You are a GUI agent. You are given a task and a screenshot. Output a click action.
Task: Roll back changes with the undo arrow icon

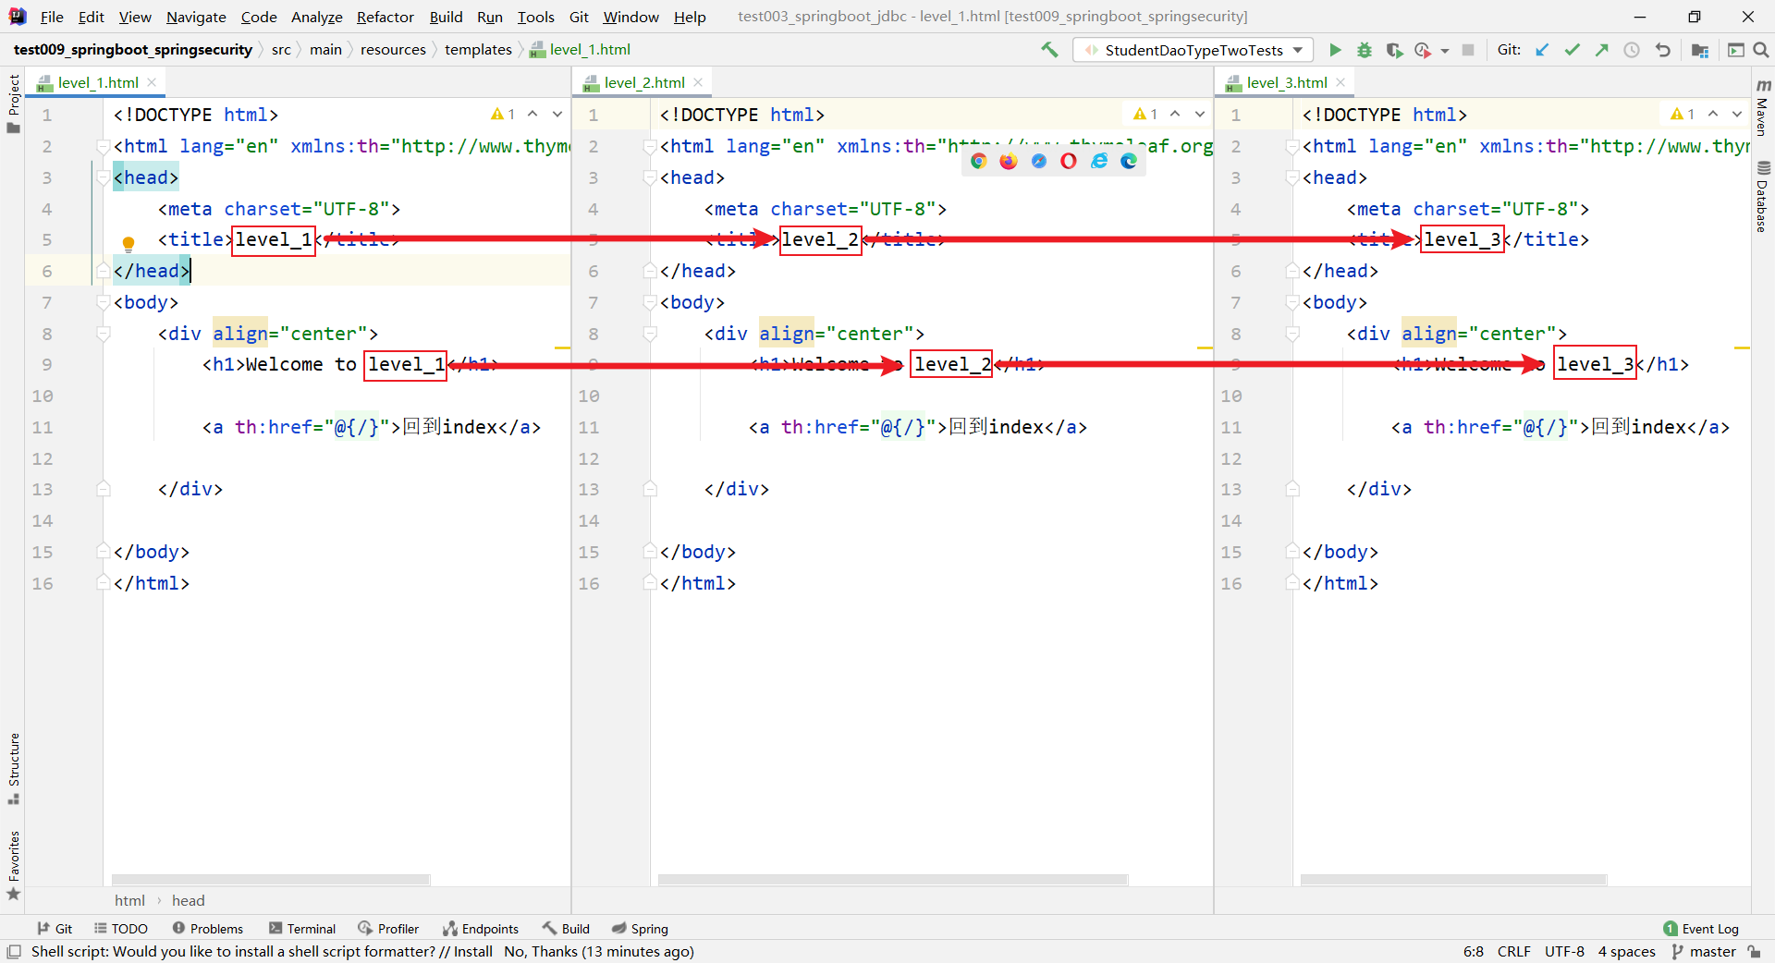pos(1662,50)
